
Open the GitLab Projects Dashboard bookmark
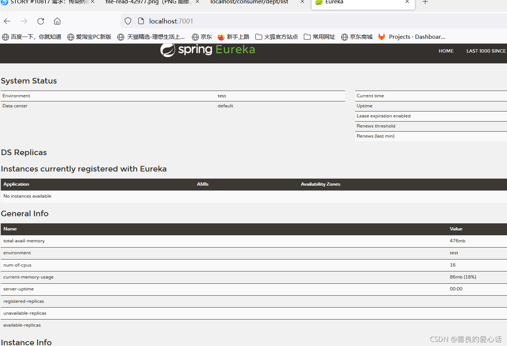pyautogui.click(x=411, y=37)
